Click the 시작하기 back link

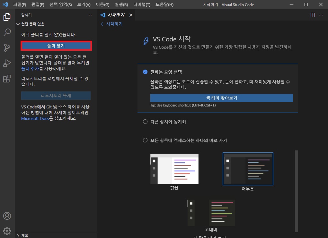pyautogui.click(x=114, y=24)
